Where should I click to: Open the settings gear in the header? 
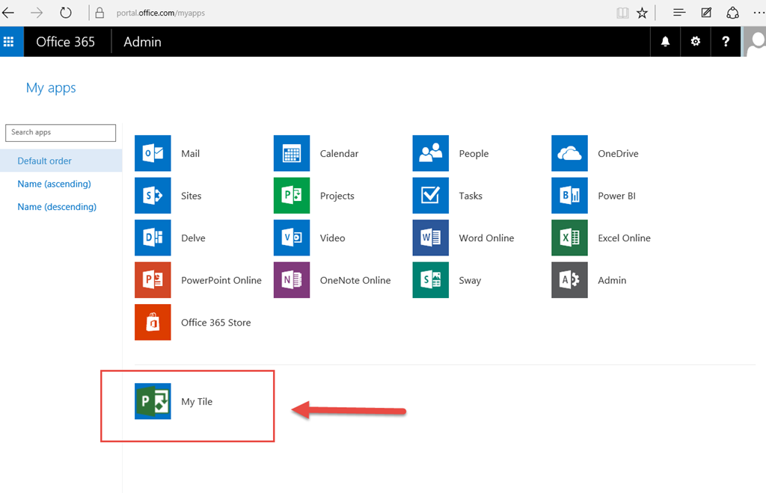click(x=696, y=42)
